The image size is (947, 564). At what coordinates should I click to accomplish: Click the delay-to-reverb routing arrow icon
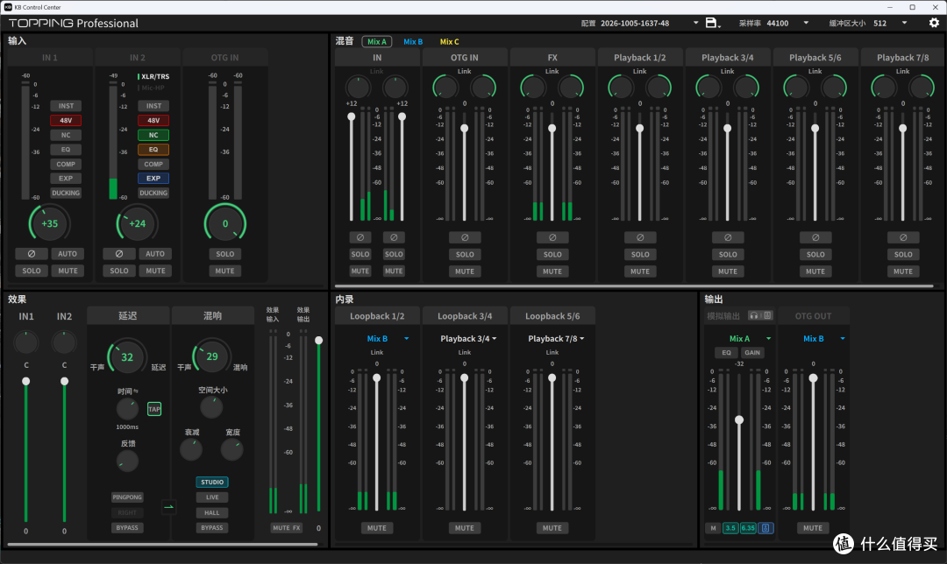[168, 507]
